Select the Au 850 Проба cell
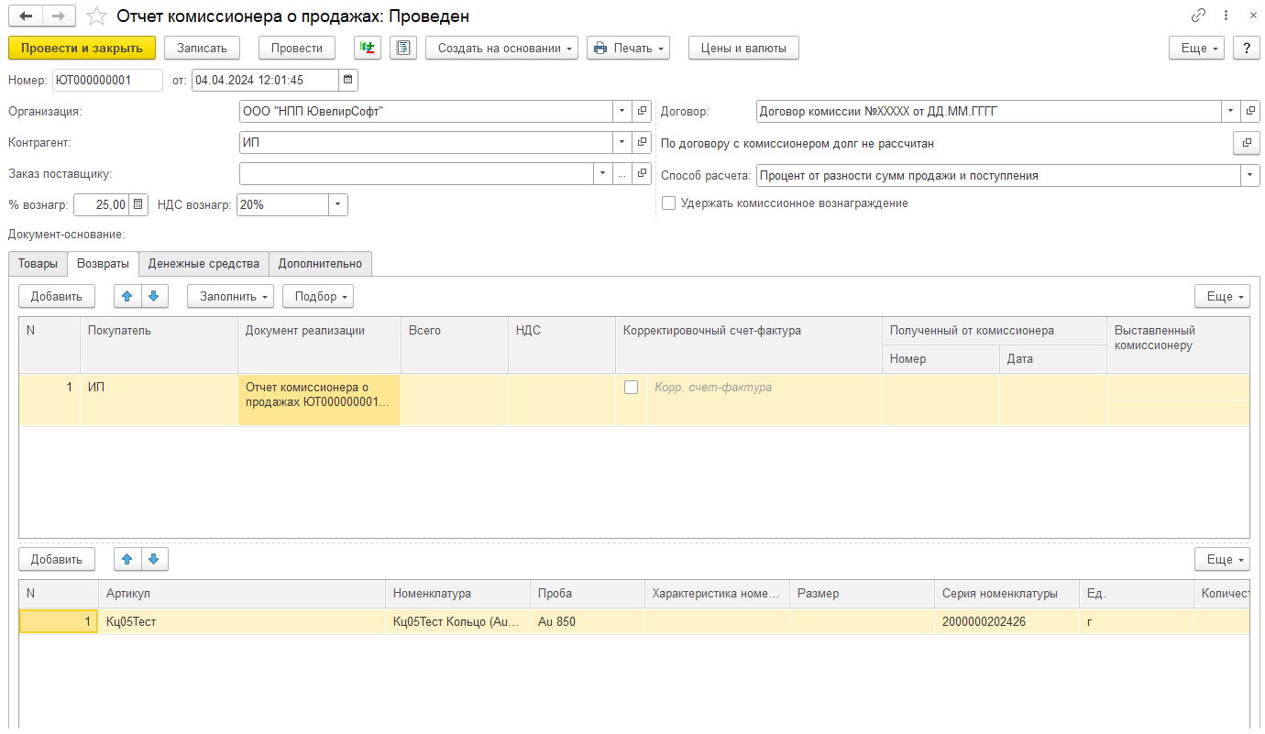 (588, 621)
